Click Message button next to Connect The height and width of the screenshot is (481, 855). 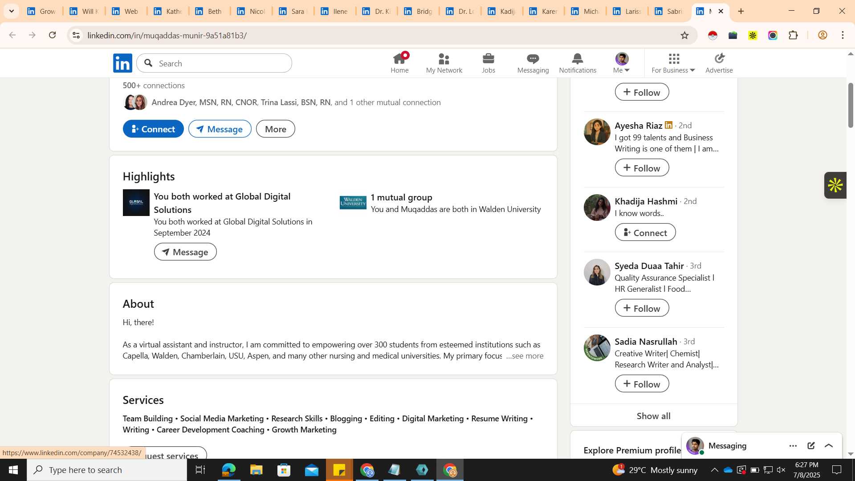(x=220, y=129)
